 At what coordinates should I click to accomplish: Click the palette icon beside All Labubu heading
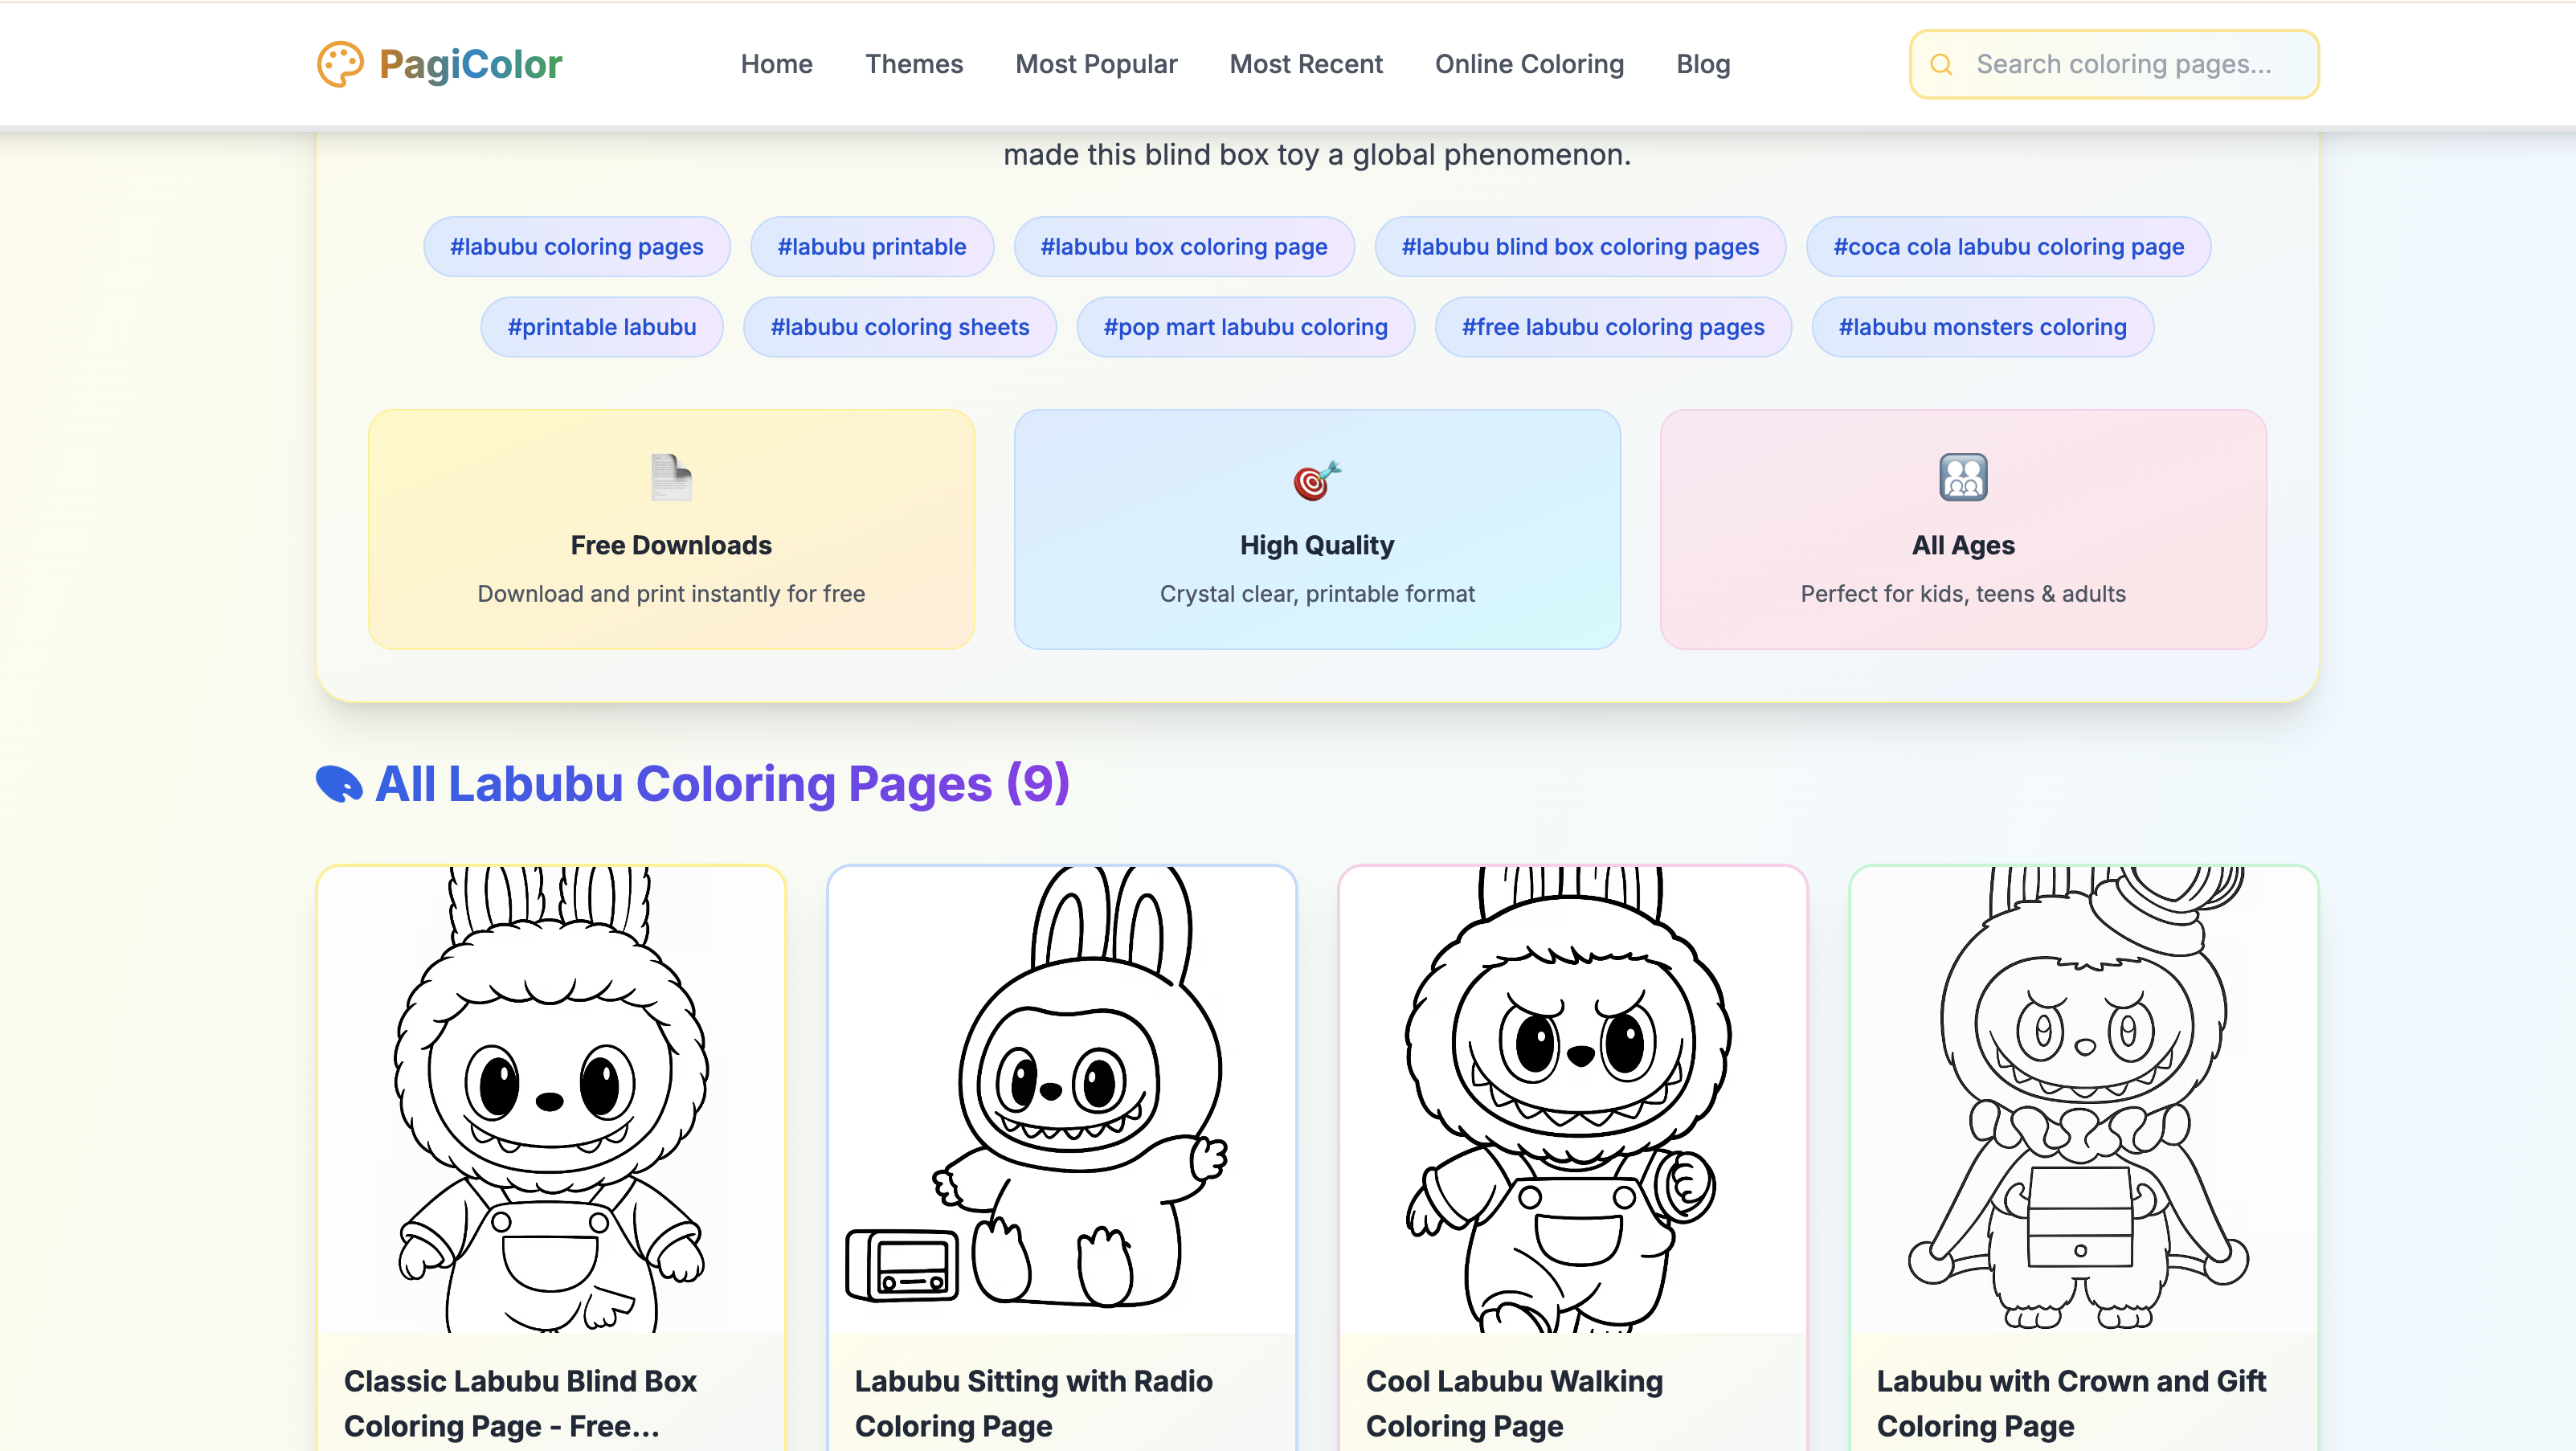point(339,784)
